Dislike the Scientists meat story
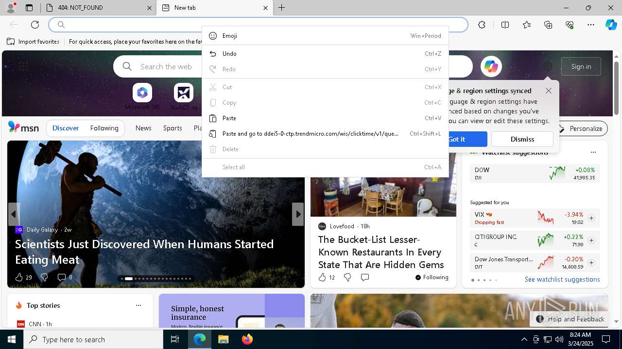Screen dimensions: 622x349 click(x=44, y=277)
